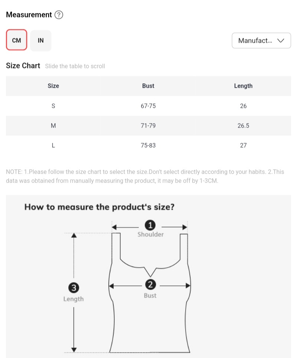The image size is (297, 358).
Task: Click the 67-75 bust value
Action: 148,106
